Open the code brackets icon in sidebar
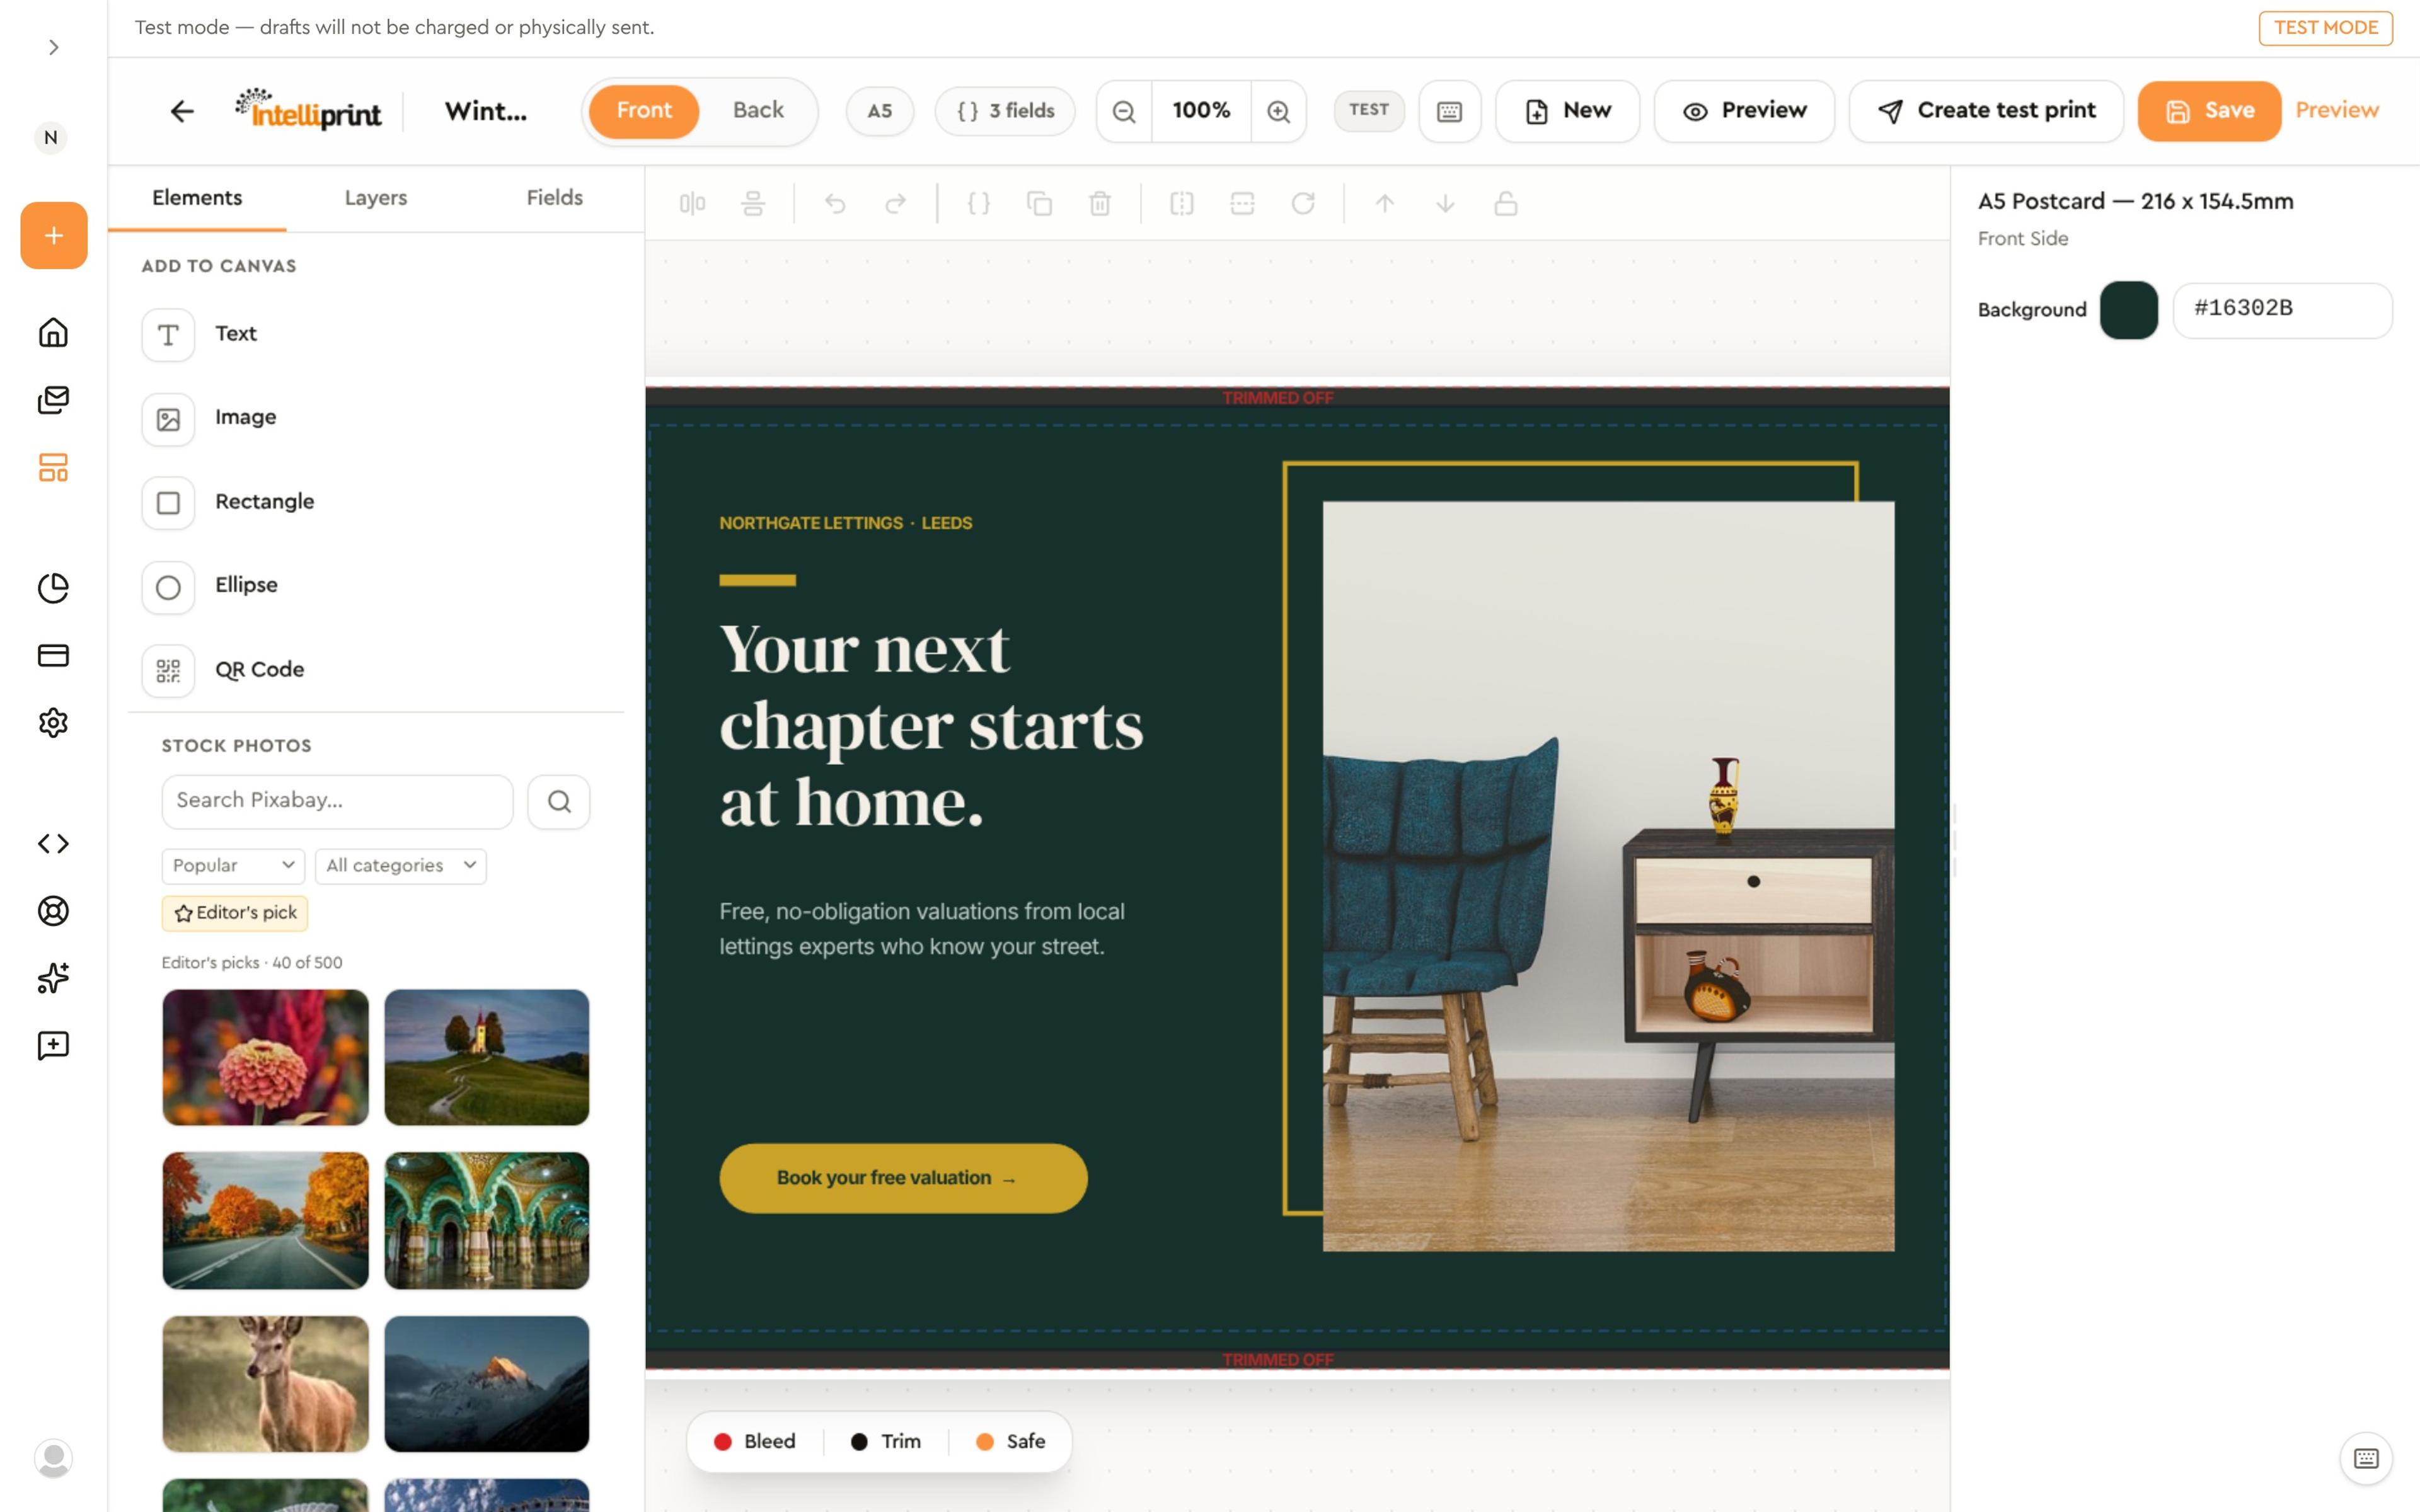Screen dimensions: 2420x1512 [x=53, y=843]
